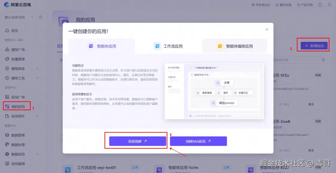The height and width of the screenshot is (173, 336).
Task: Open the 首页 home icon
Action: (7, 31)
